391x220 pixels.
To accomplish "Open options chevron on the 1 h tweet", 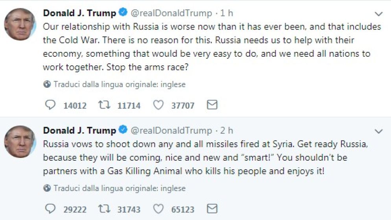I will 378,14.
